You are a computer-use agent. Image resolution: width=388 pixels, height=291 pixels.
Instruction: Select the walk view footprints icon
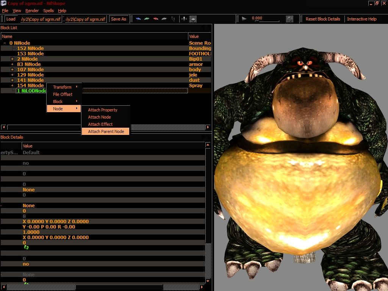click(x=173, y=19)
